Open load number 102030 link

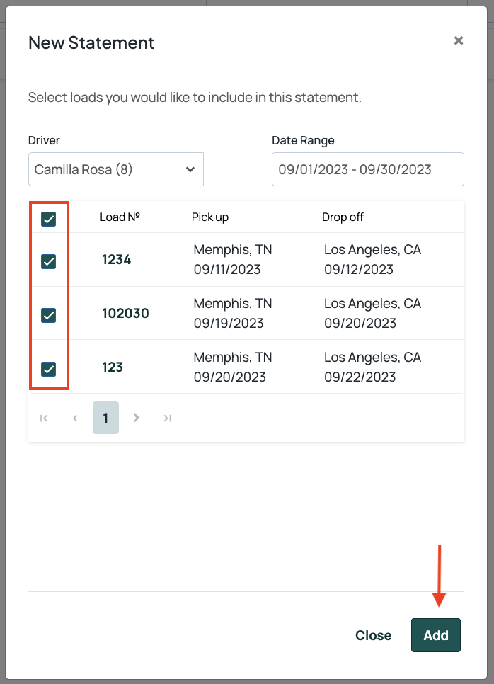pyautogui.click(x=125, y=313)
